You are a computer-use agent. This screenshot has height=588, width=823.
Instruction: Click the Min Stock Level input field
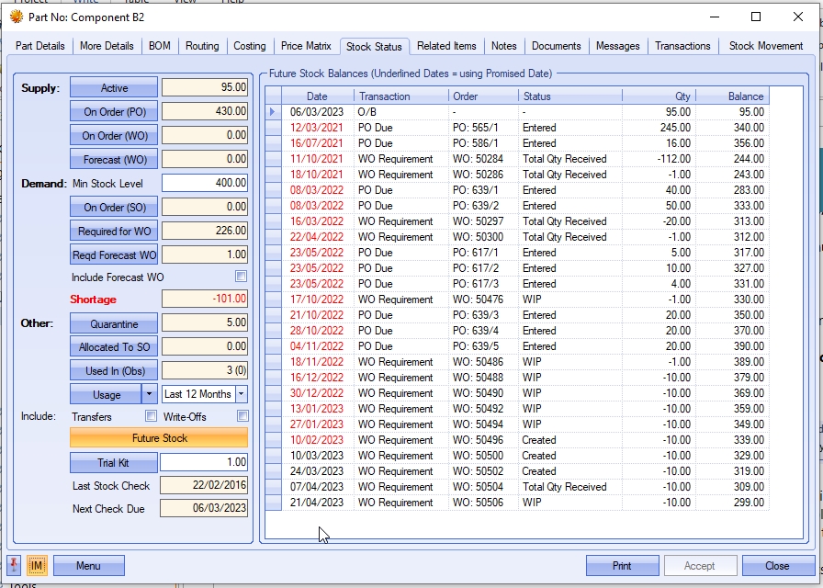205,183
